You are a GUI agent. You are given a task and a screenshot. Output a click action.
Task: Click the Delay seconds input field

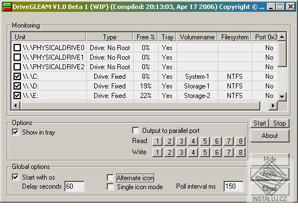74,186
